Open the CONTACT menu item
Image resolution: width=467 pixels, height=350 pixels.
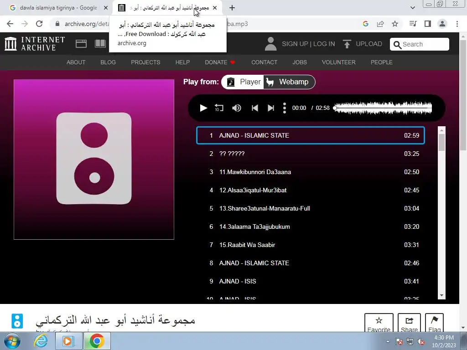point(264,62)
